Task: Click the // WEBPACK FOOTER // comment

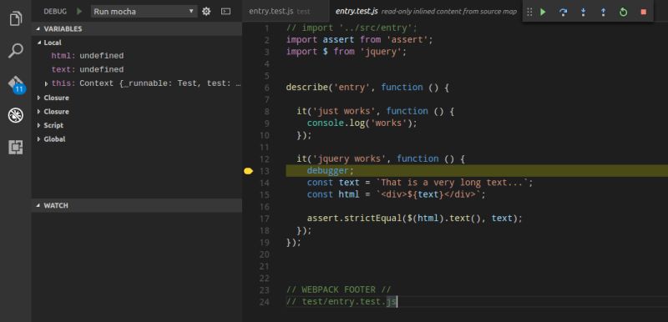Action: click(x=338, y=290)
